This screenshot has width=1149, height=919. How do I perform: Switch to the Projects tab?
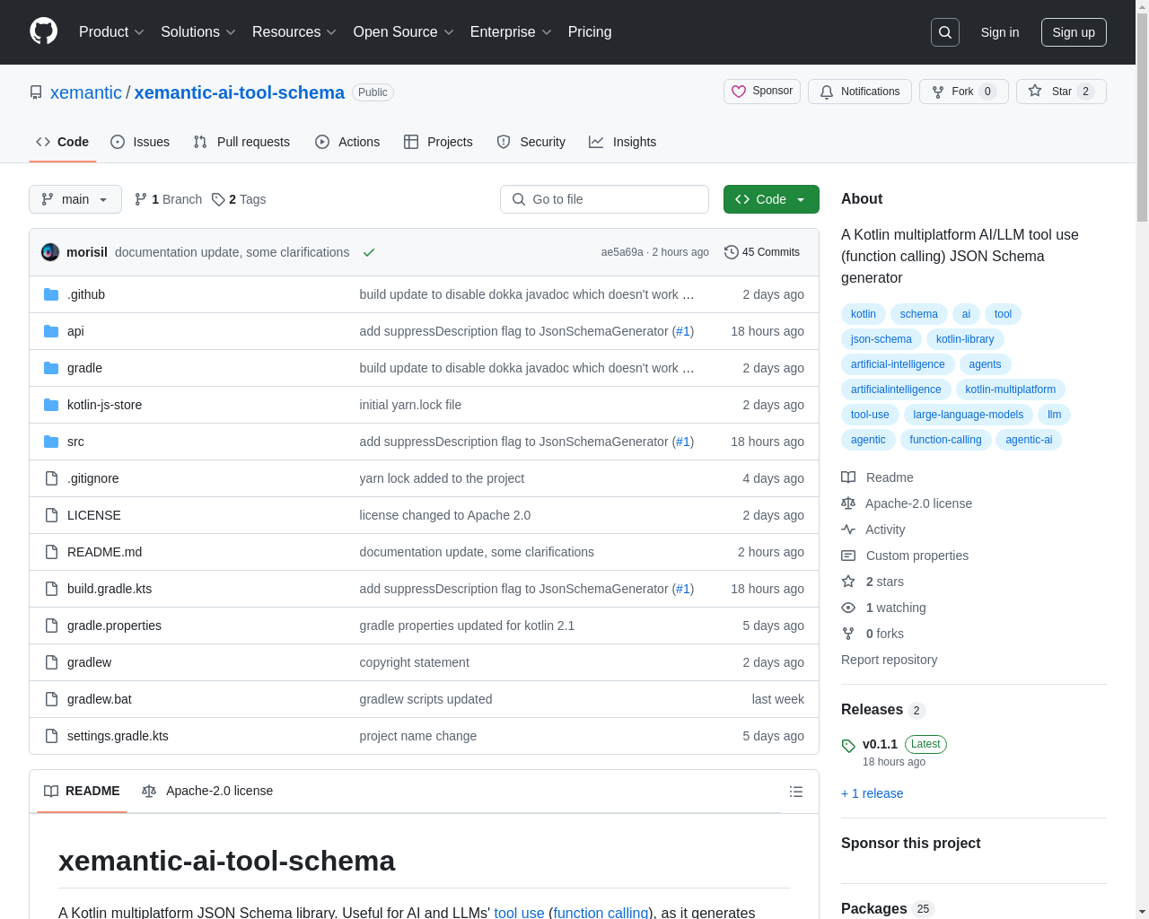pyautogui.click(x=438, y=142)
